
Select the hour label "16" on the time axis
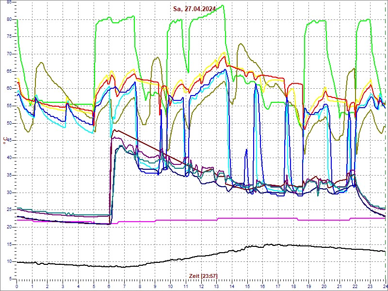pyautogui.click(x=263, y=286)
